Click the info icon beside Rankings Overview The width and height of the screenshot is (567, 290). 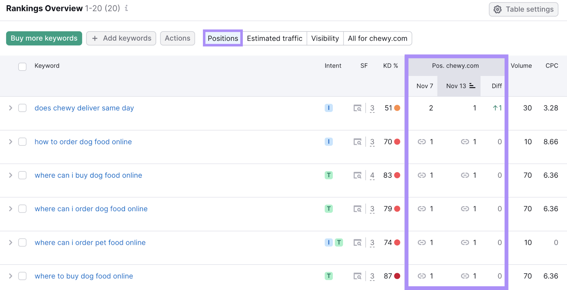click(x=127, y=8)
